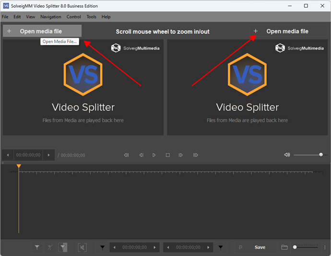The image size is (331, 256).
Task: Adjust the timeline zoom slider handle
Action: click(295, 247)
